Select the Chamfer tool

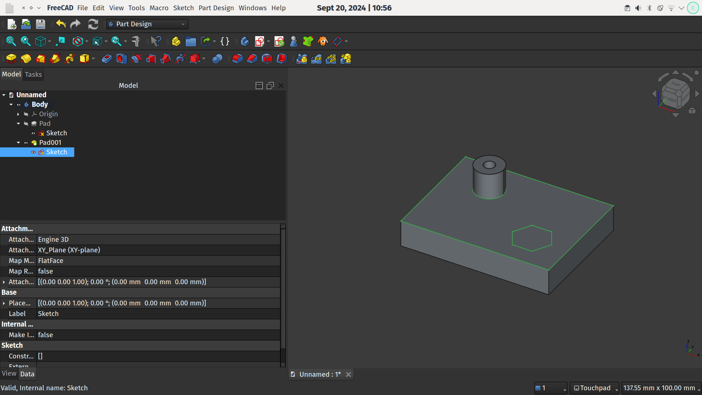252,59
